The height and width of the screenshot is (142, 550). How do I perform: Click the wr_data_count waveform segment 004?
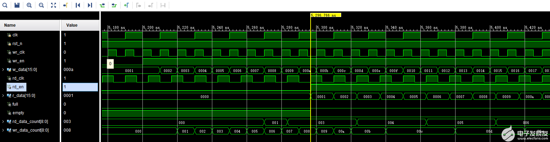[x=237, y=131]
